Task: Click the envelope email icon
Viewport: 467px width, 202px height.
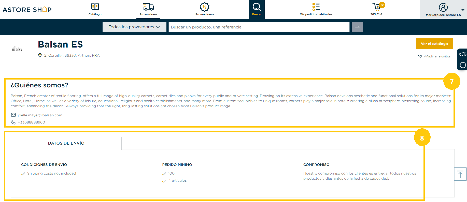Action: (13, 115)
